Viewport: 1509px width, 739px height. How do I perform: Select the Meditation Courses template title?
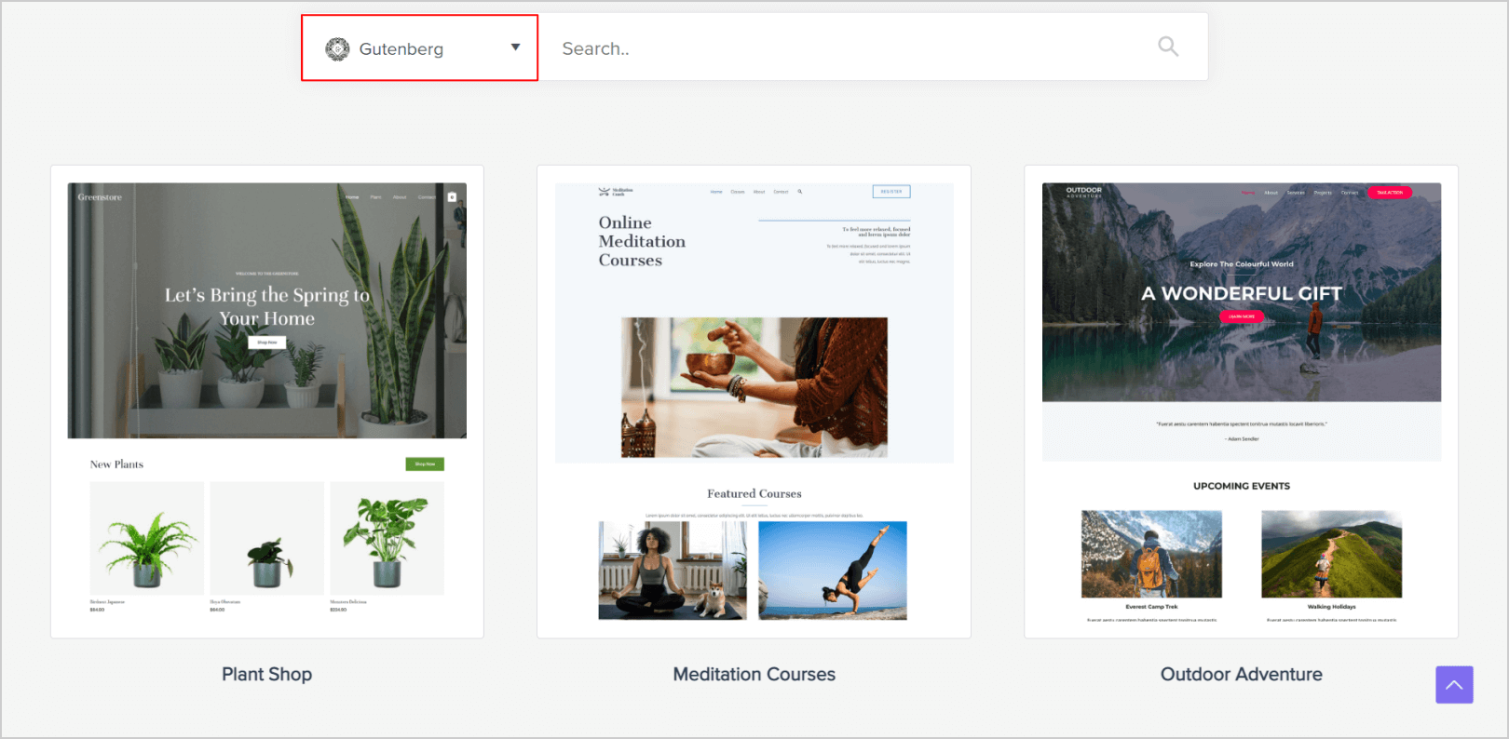754,674
